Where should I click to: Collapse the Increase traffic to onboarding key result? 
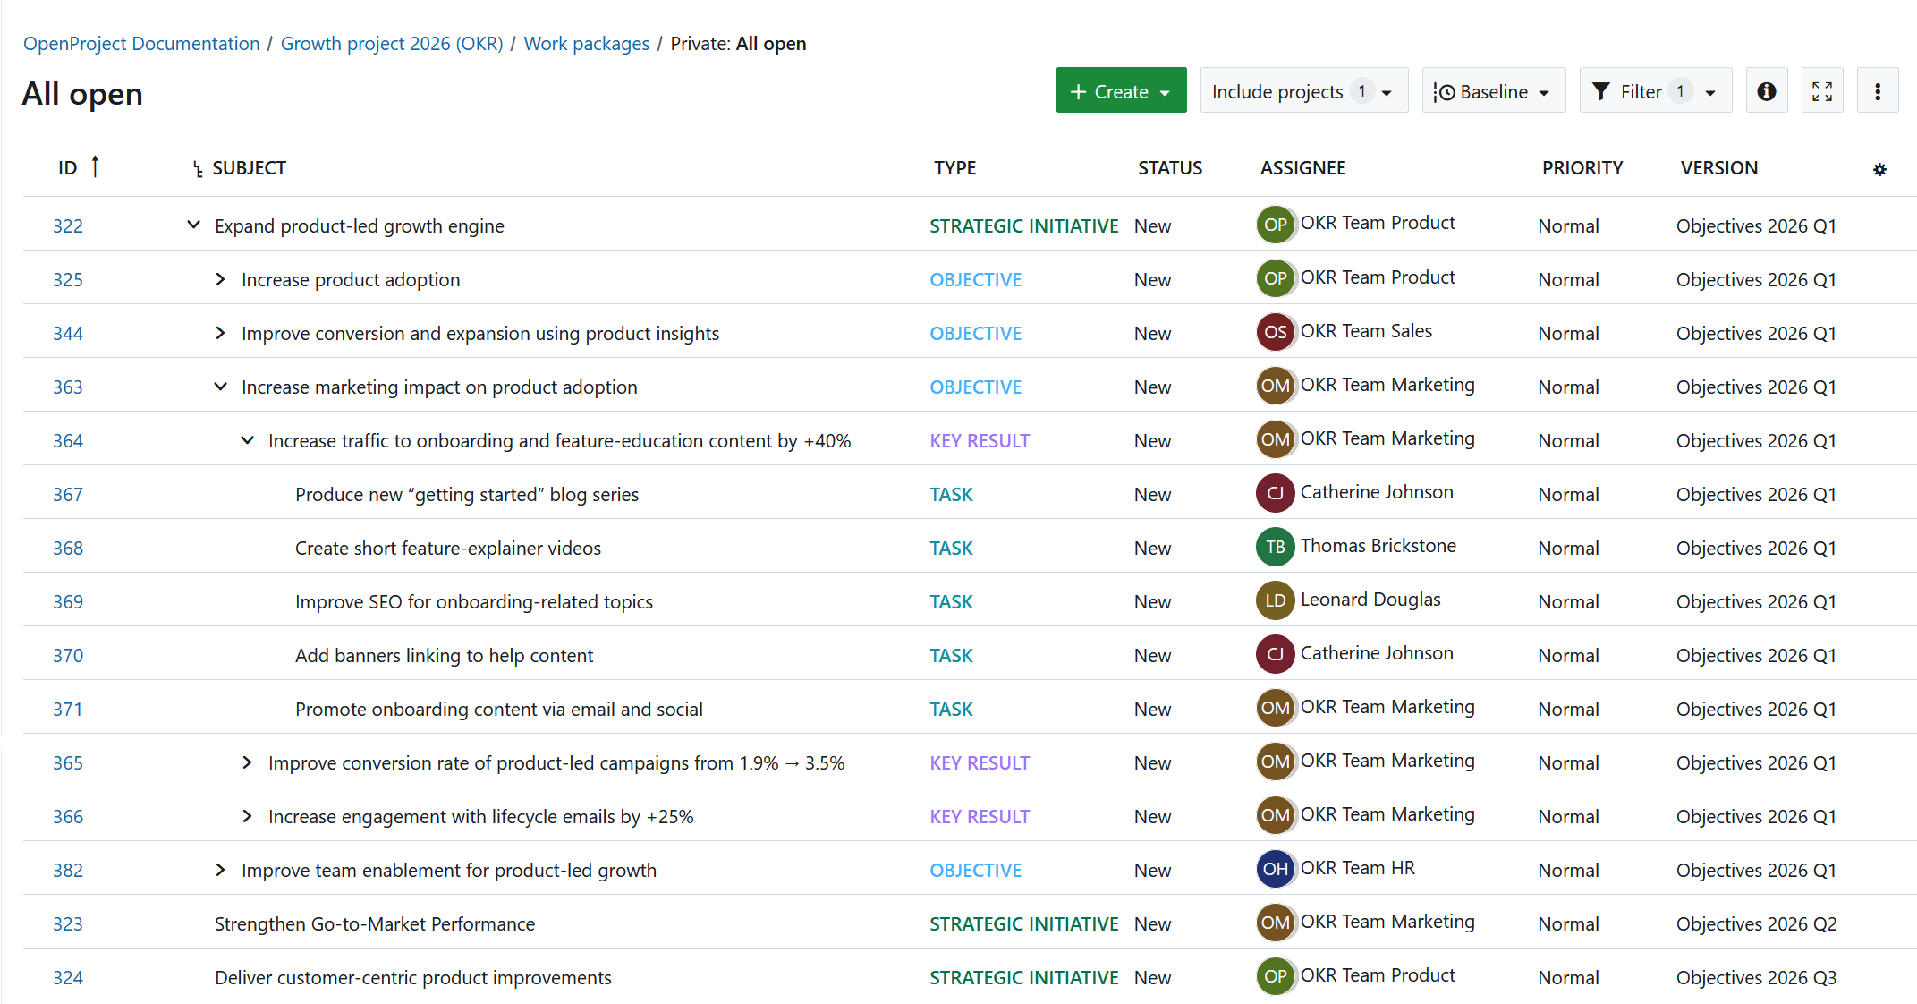[247, 440]
